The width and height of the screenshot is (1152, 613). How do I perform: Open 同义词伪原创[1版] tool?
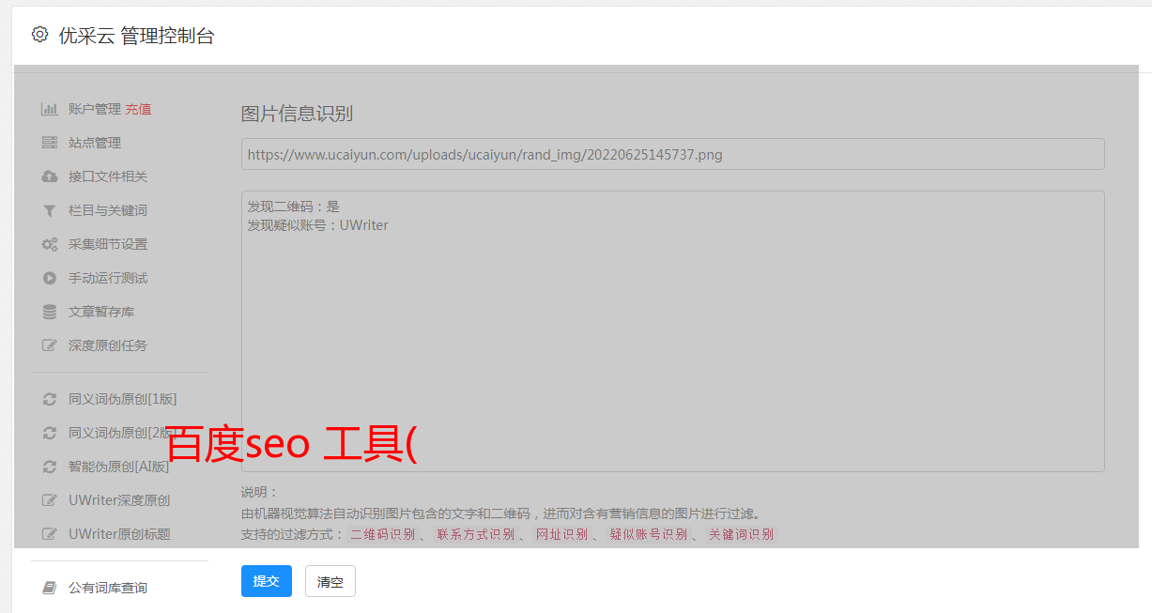(122, 399)
